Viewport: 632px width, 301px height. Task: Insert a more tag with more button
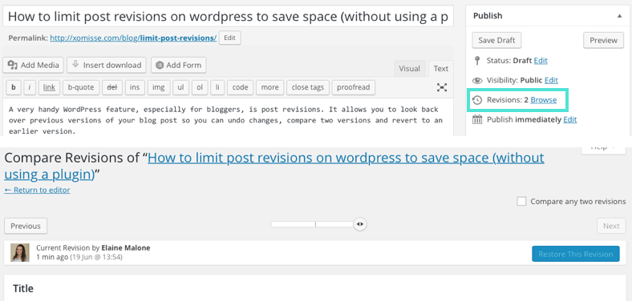pyautogui.click(x=269, y=87)
